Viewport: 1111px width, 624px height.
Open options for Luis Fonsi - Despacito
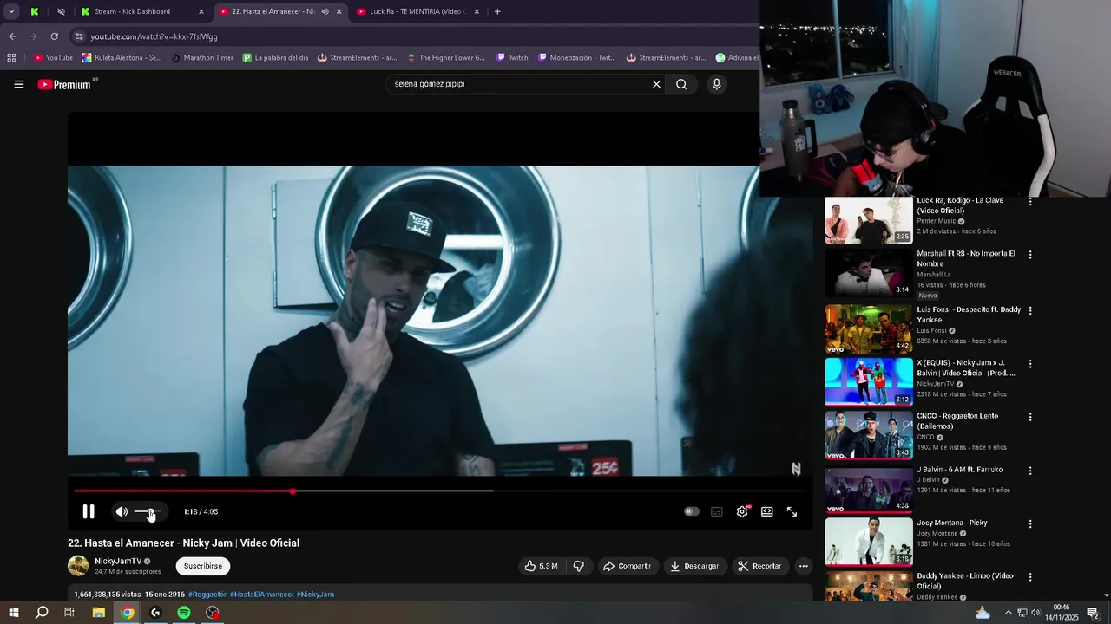1030,311
